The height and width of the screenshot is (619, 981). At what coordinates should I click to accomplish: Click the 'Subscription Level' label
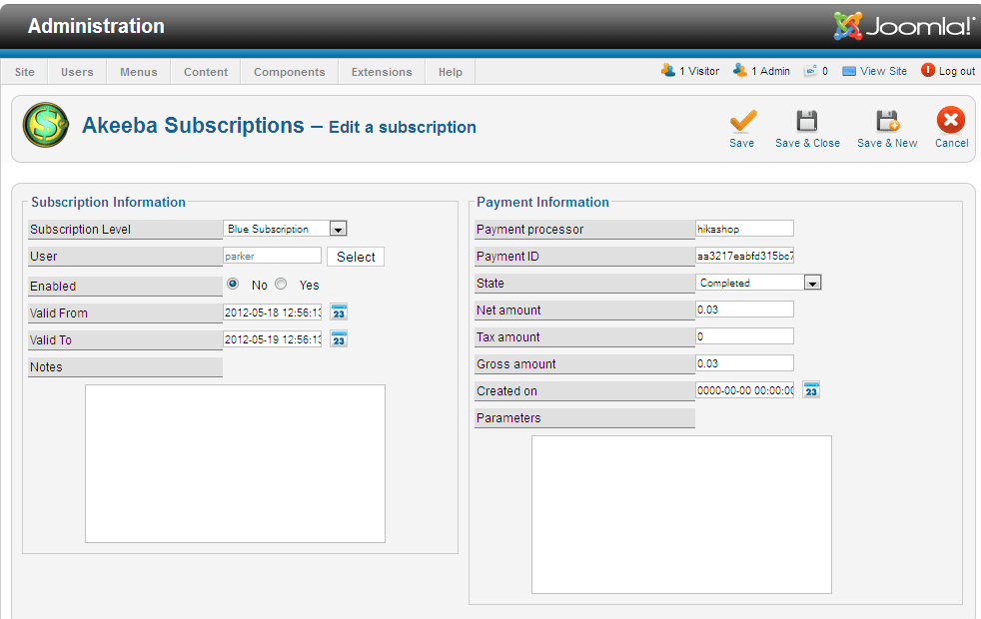[80, 229]
